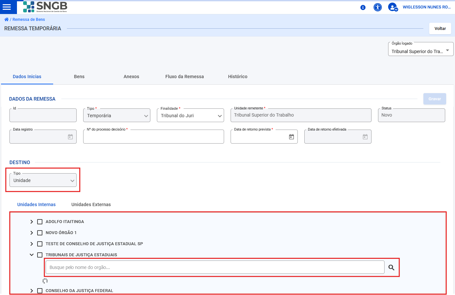Focus the Nº do processo decisório field
Screen dimensions: 455x295
154,136
